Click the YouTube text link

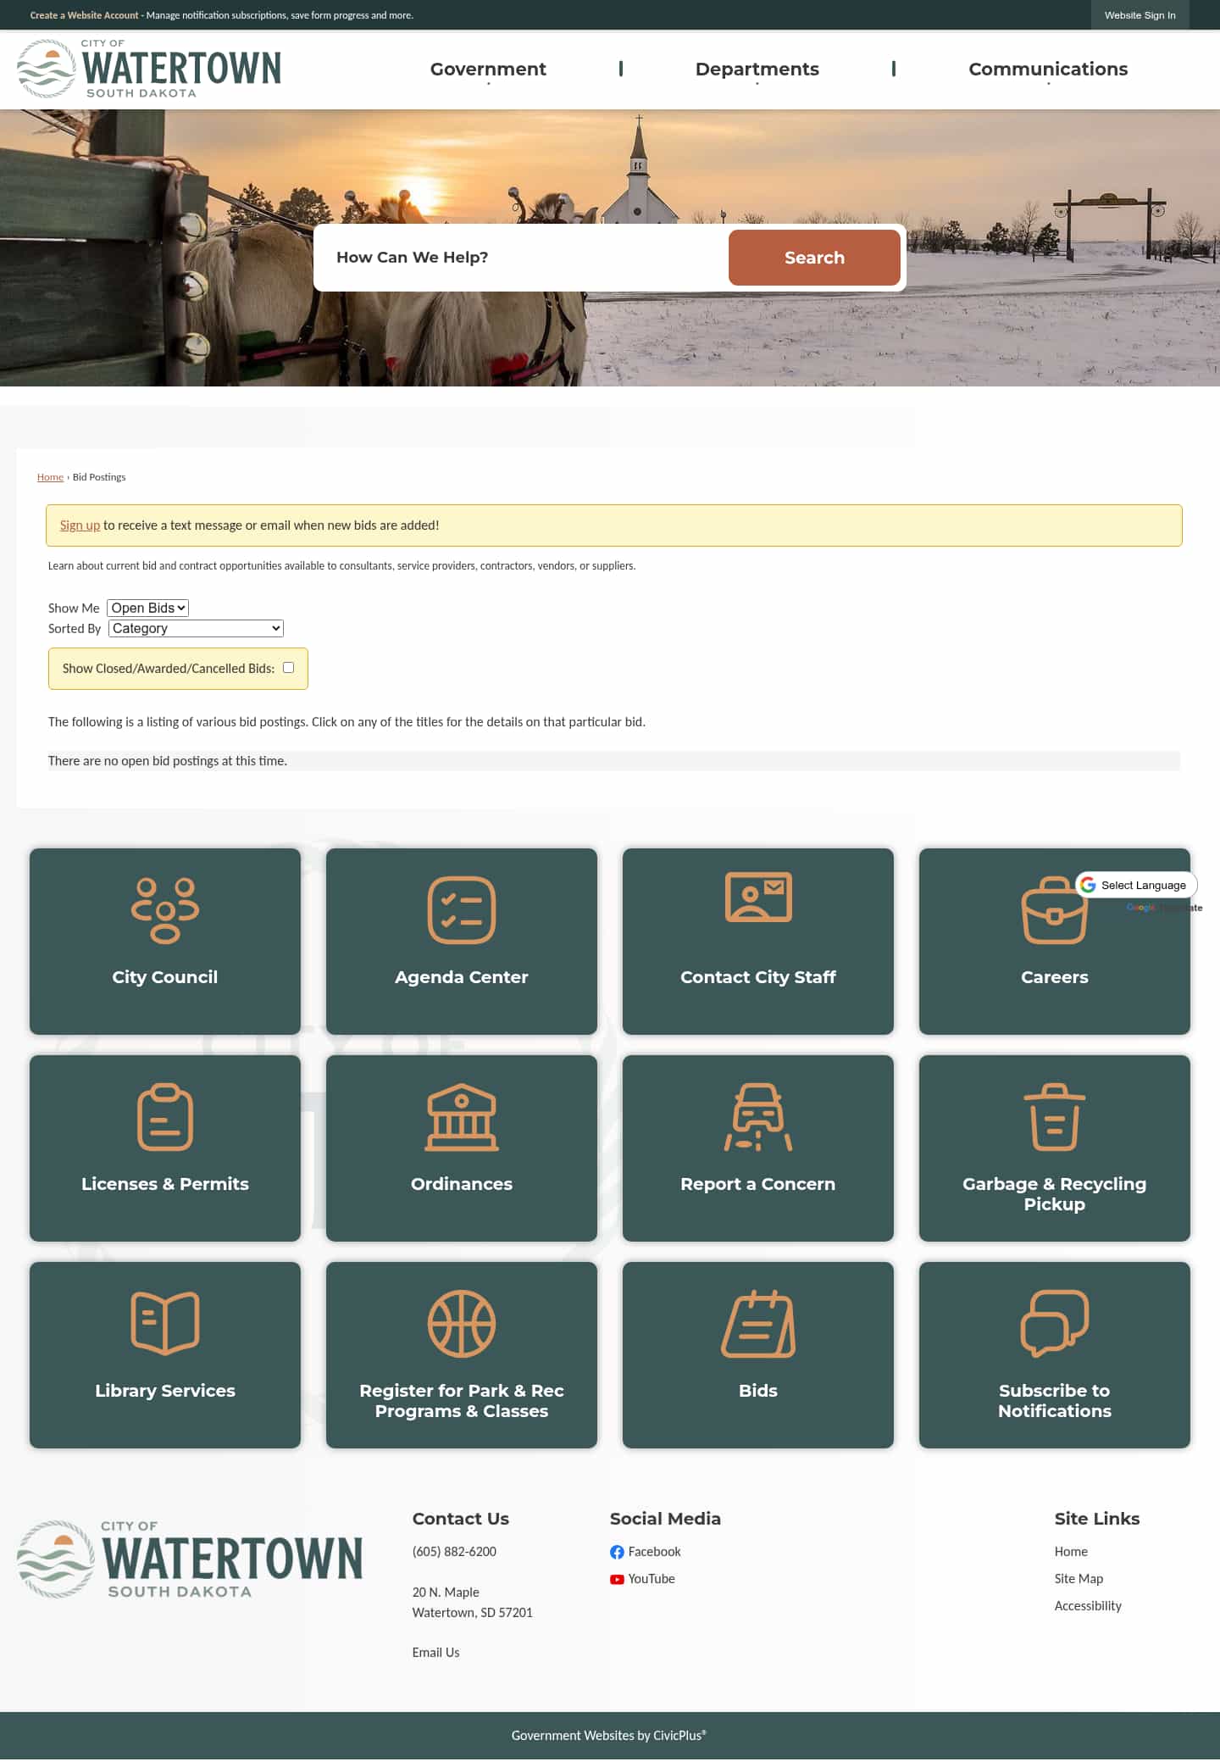652,1579
